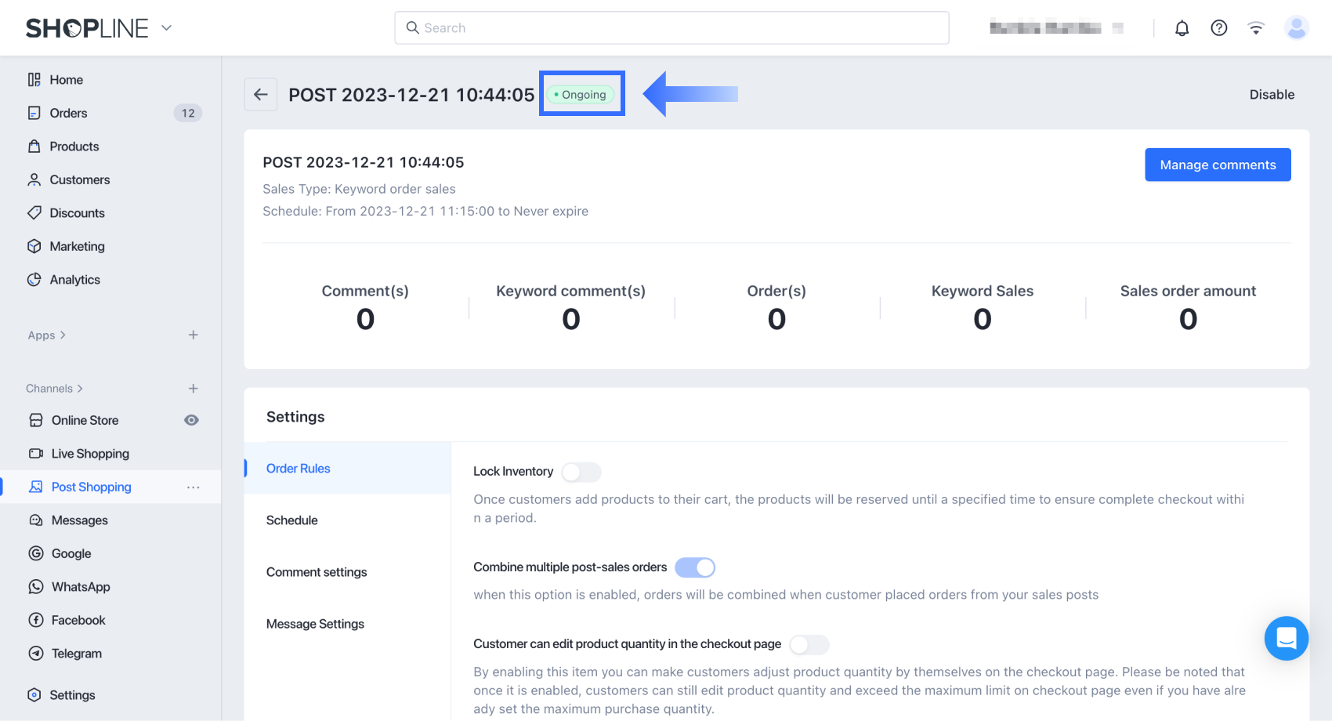Click the notification bell icon
Image resolution: width=1332 pixels, height=721 pixels.
[x=1182, y=28]
